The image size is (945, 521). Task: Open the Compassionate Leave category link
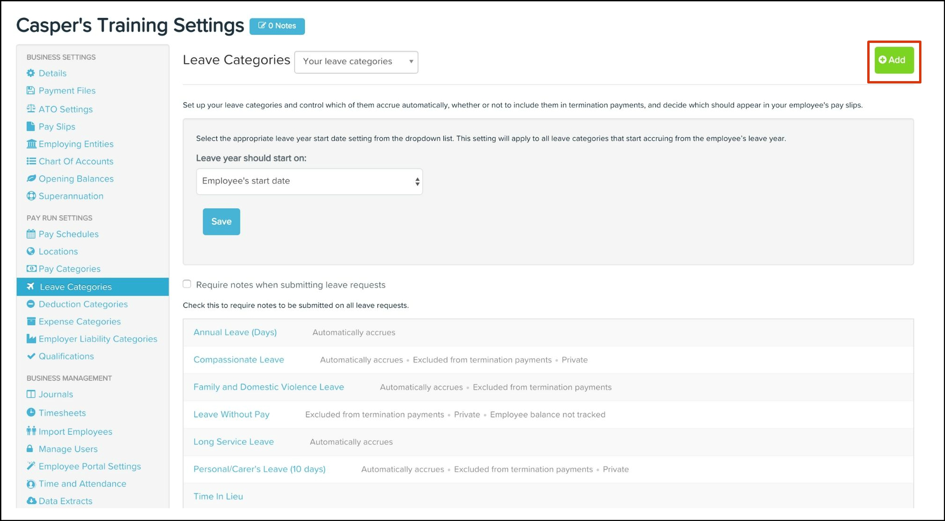point(238,360)
